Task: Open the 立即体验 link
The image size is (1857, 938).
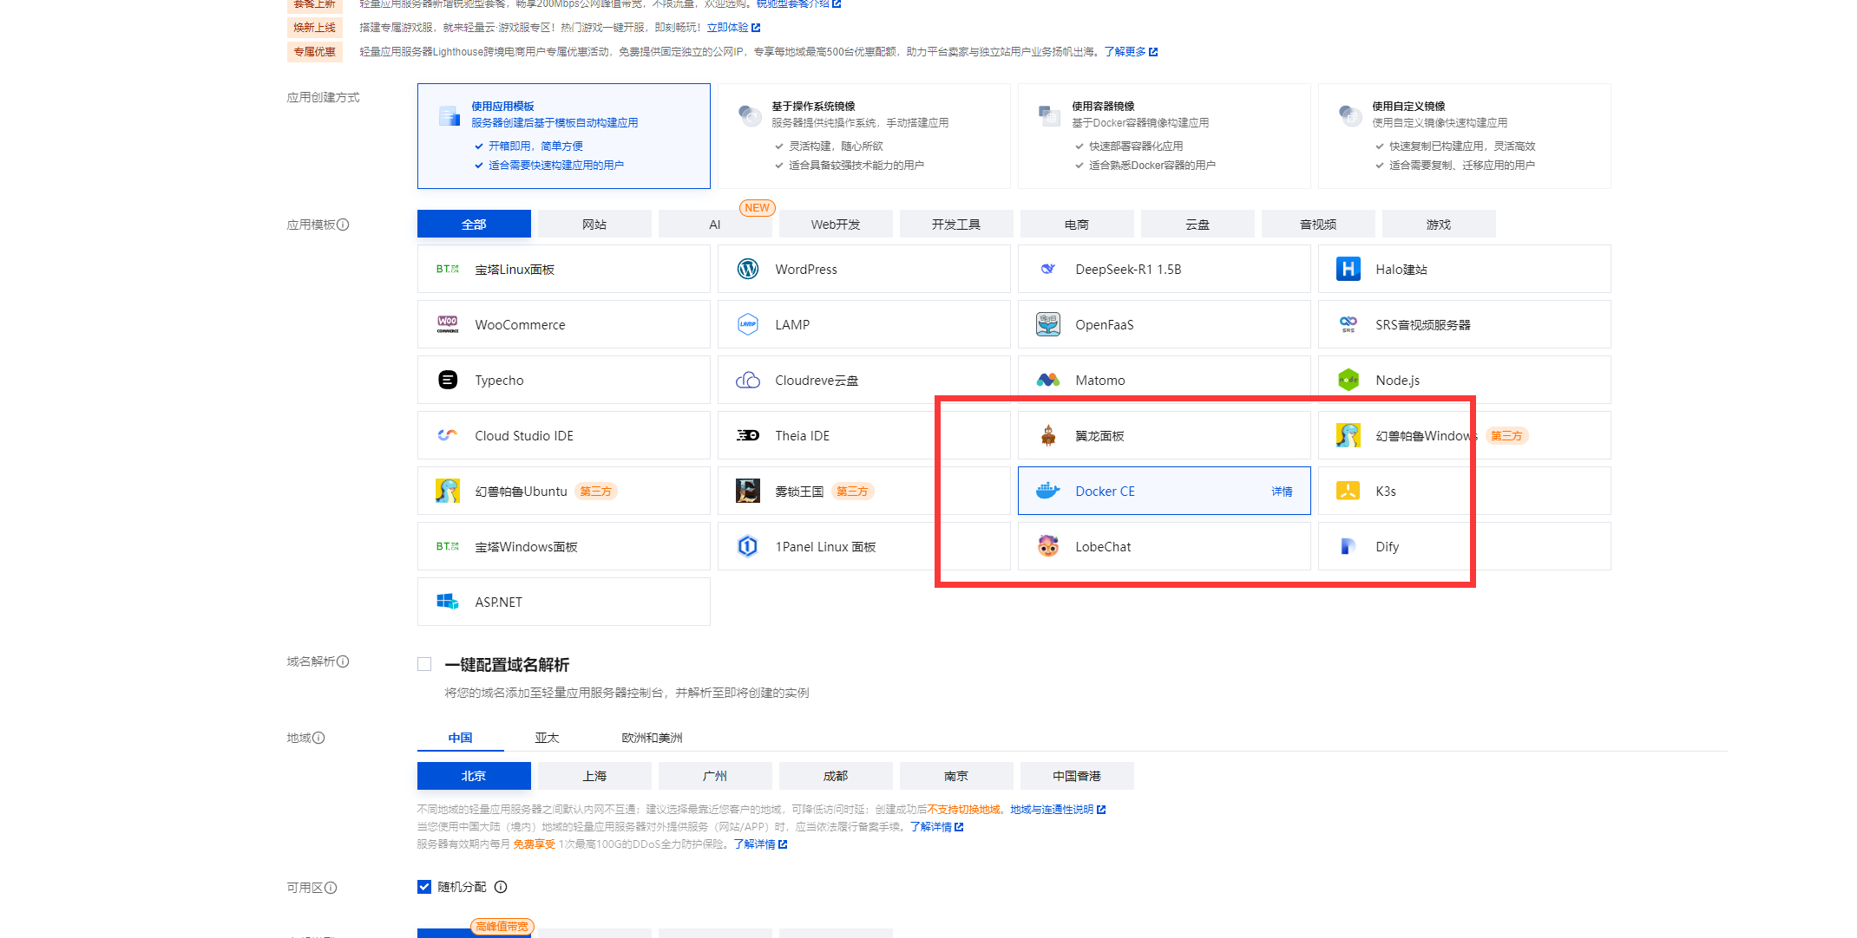Action: [733, 28]
